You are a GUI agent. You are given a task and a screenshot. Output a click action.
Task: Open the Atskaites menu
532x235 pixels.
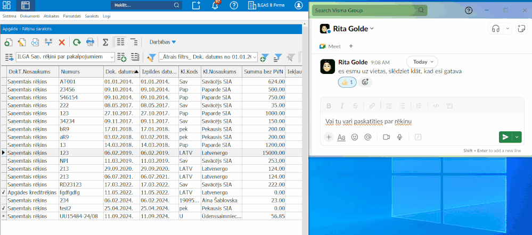pos(52,16)
